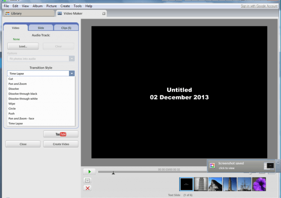Choose Pan and Zoom - face option
Image resolution: width=281 pixels, height=198 pixels.
[21, 119]
